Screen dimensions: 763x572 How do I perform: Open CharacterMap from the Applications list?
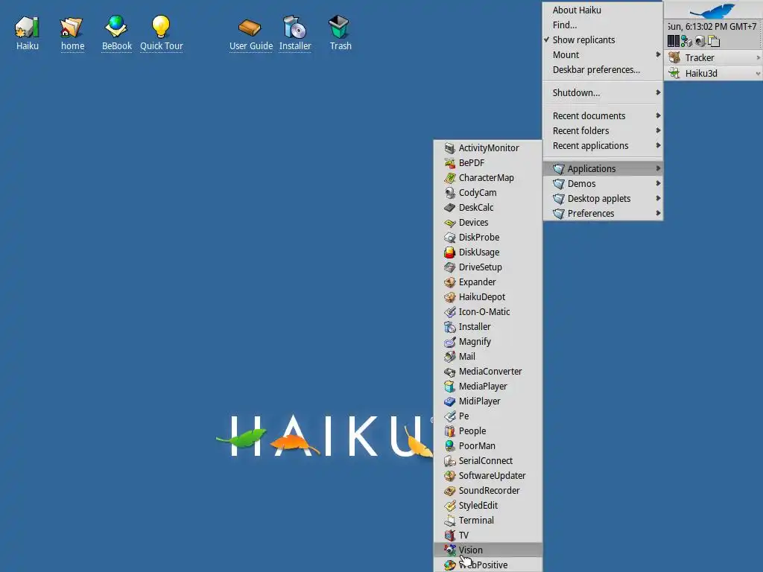[x=488, y=177]
